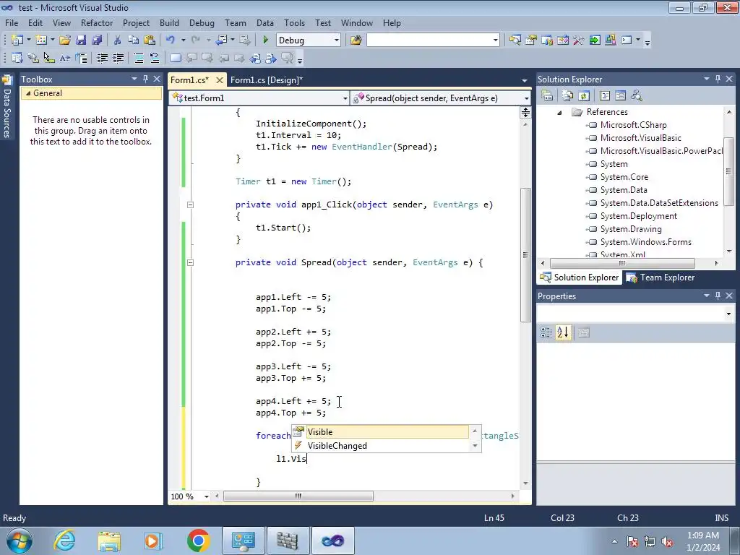Image resolution: width=740 pixels, height=555 pixels.
Task: Open Properties Window from the main toolbar
Action: click(x=531, y=40)
